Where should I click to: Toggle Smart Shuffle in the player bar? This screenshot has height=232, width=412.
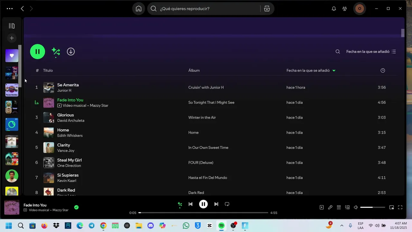[180, 204]
